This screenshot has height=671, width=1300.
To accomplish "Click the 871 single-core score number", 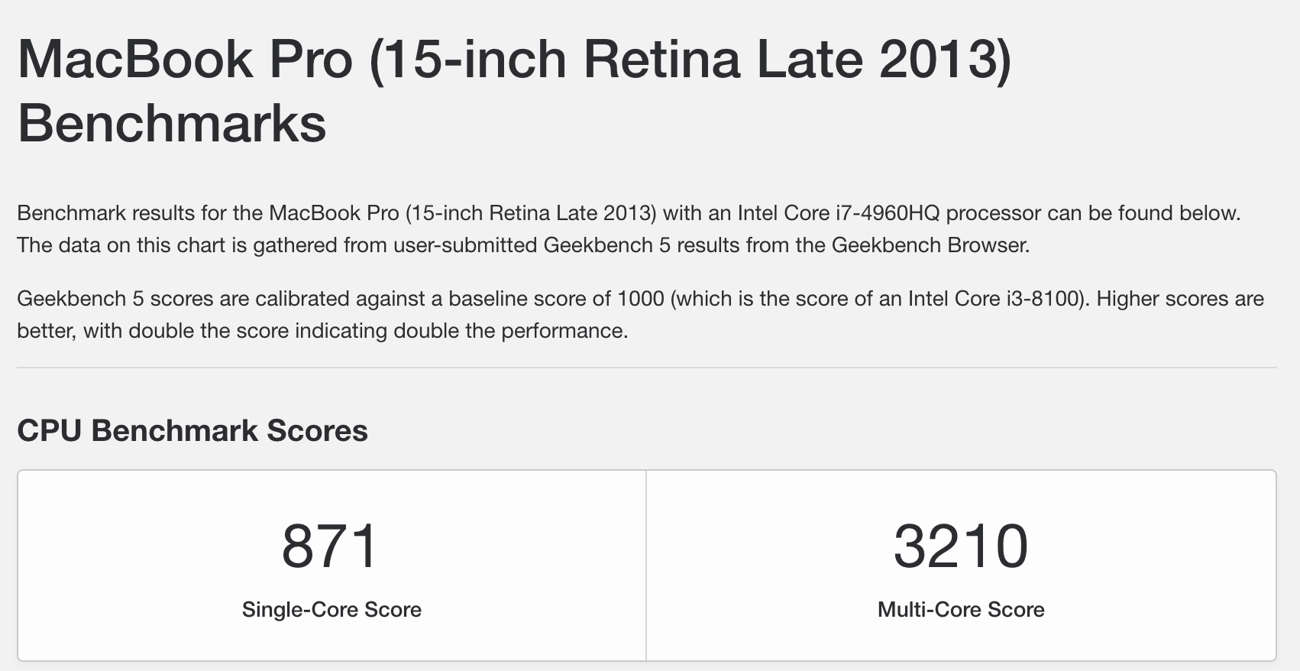I will [331, 546].
